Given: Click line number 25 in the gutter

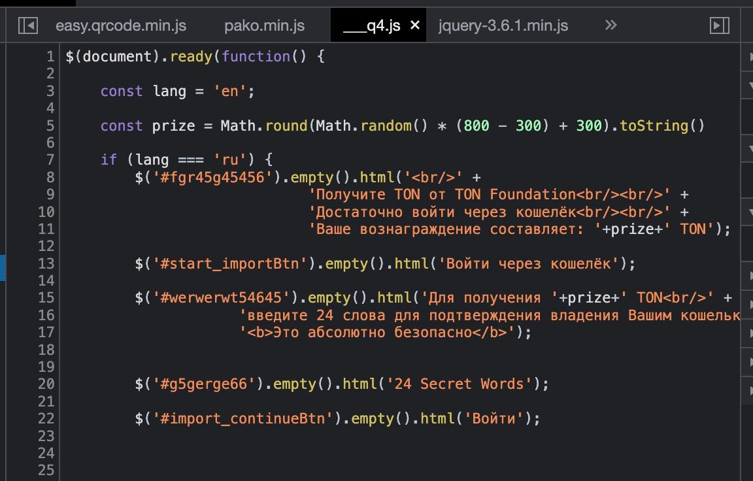Looking at the screenshot, I should click(46, 470).
